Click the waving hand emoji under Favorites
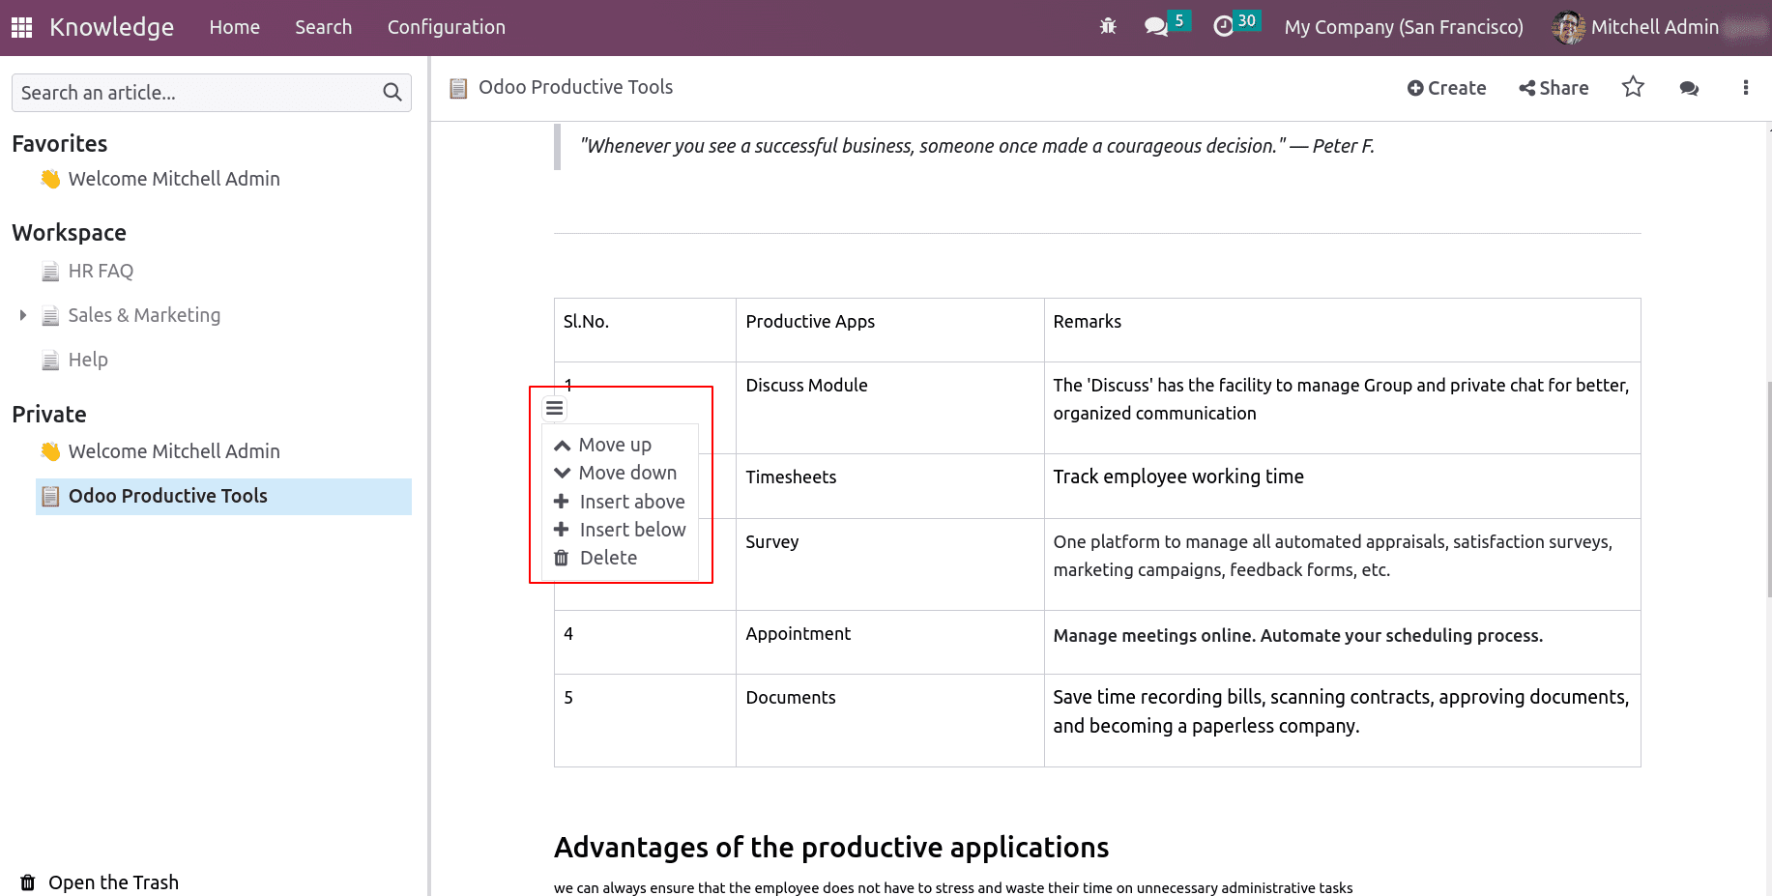The height and width of the screenshot is (896, 1772). (x=50, y=179)
